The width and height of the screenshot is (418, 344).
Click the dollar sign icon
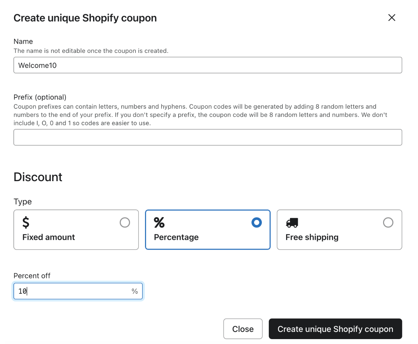click(x=26, y=223)
